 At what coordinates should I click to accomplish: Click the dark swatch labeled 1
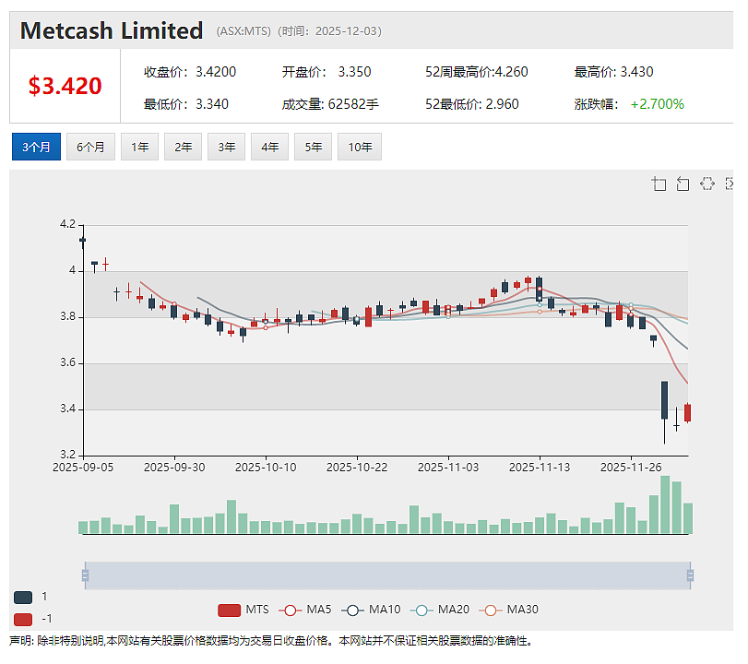[x=23, y=598]
